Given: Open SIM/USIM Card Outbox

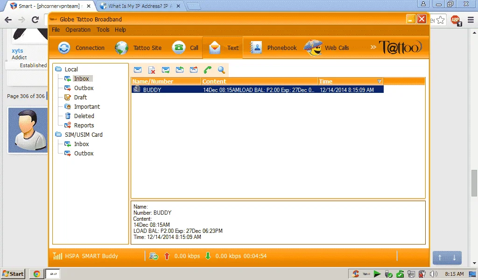Looking at the screenshot, I should pyautogui.click(x=84, y=153).
